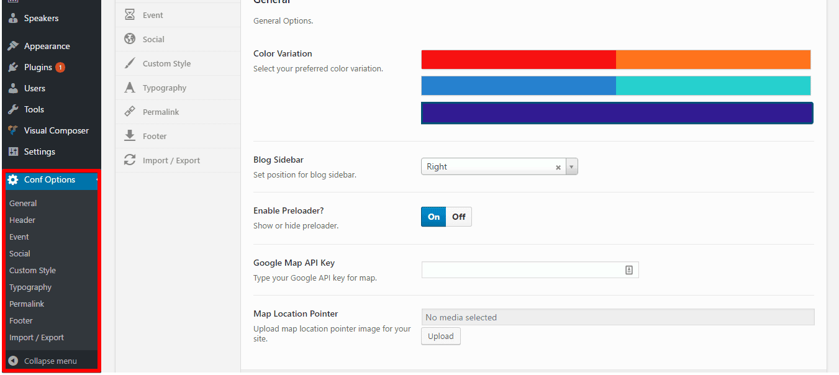
Task: Click the Tools wrench icon
Action: (13, 110)
